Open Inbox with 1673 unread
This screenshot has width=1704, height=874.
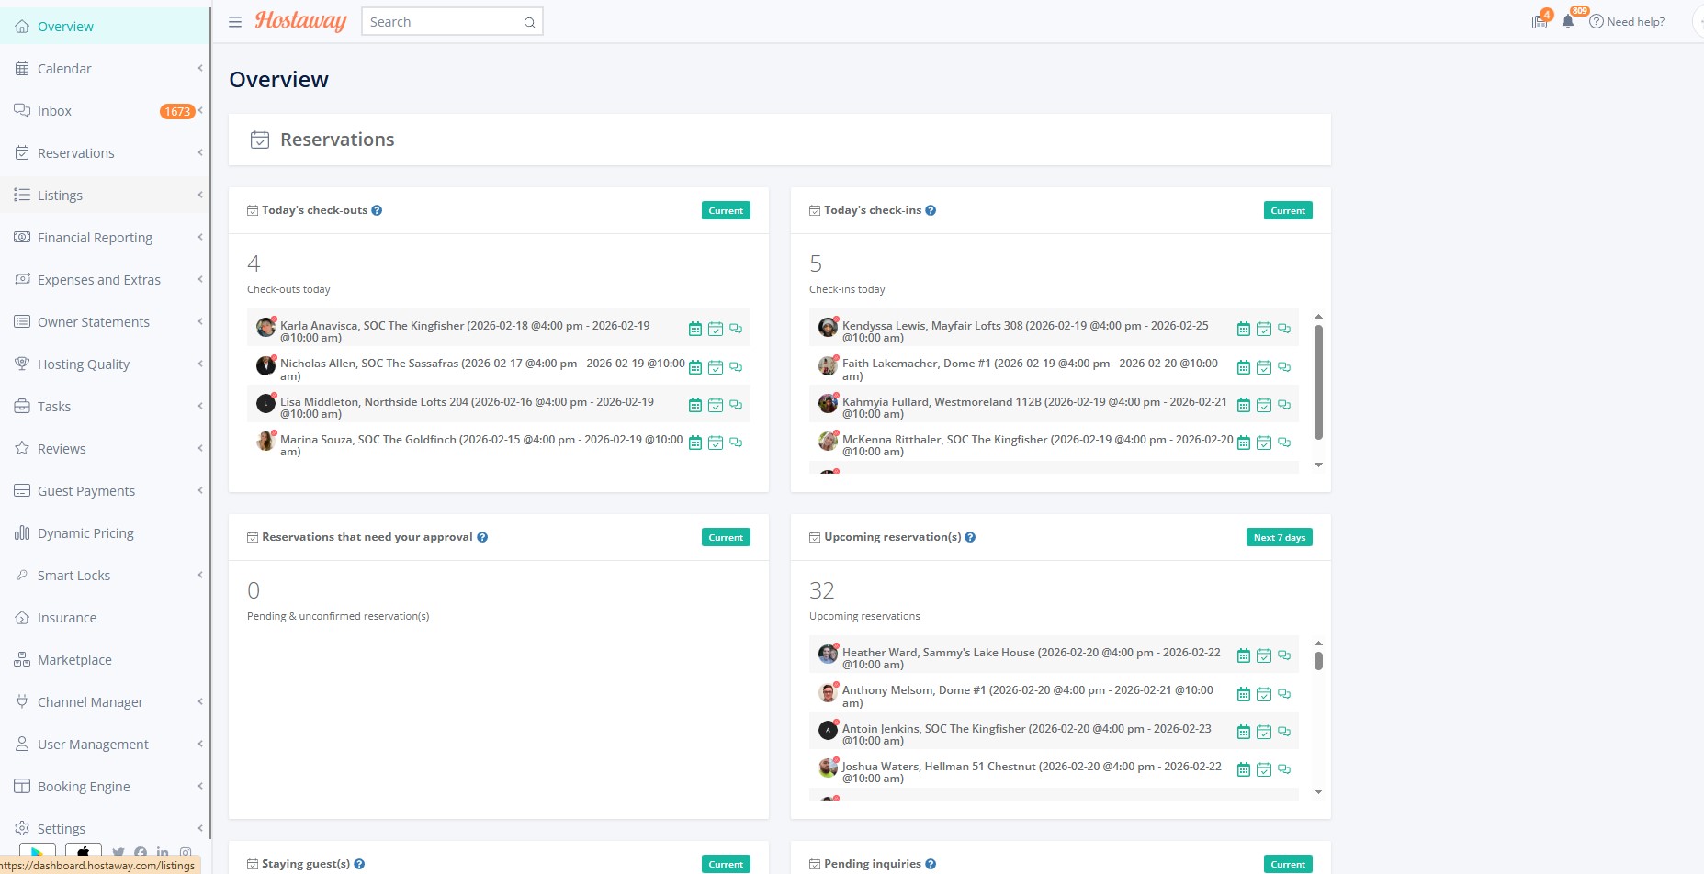tap(105, 111)
